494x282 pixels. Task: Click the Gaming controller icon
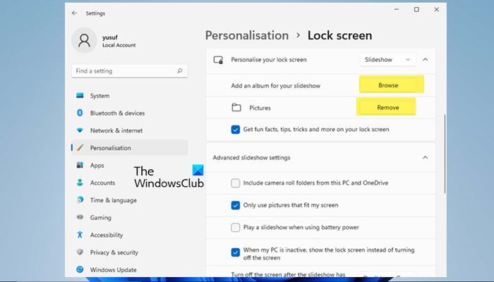pos(80,218)
